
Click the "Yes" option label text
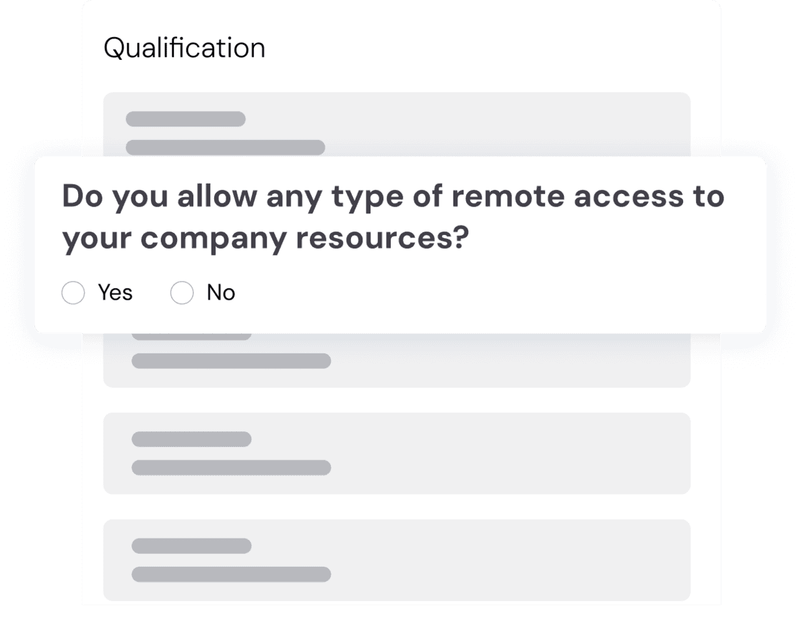[x=115, y=293]
